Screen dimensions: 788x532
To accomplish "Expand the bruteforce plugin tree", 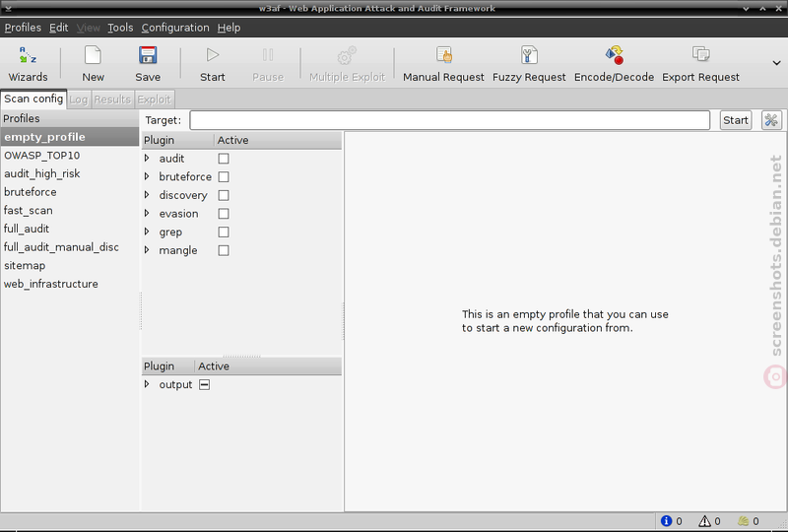I will (147, 176).
